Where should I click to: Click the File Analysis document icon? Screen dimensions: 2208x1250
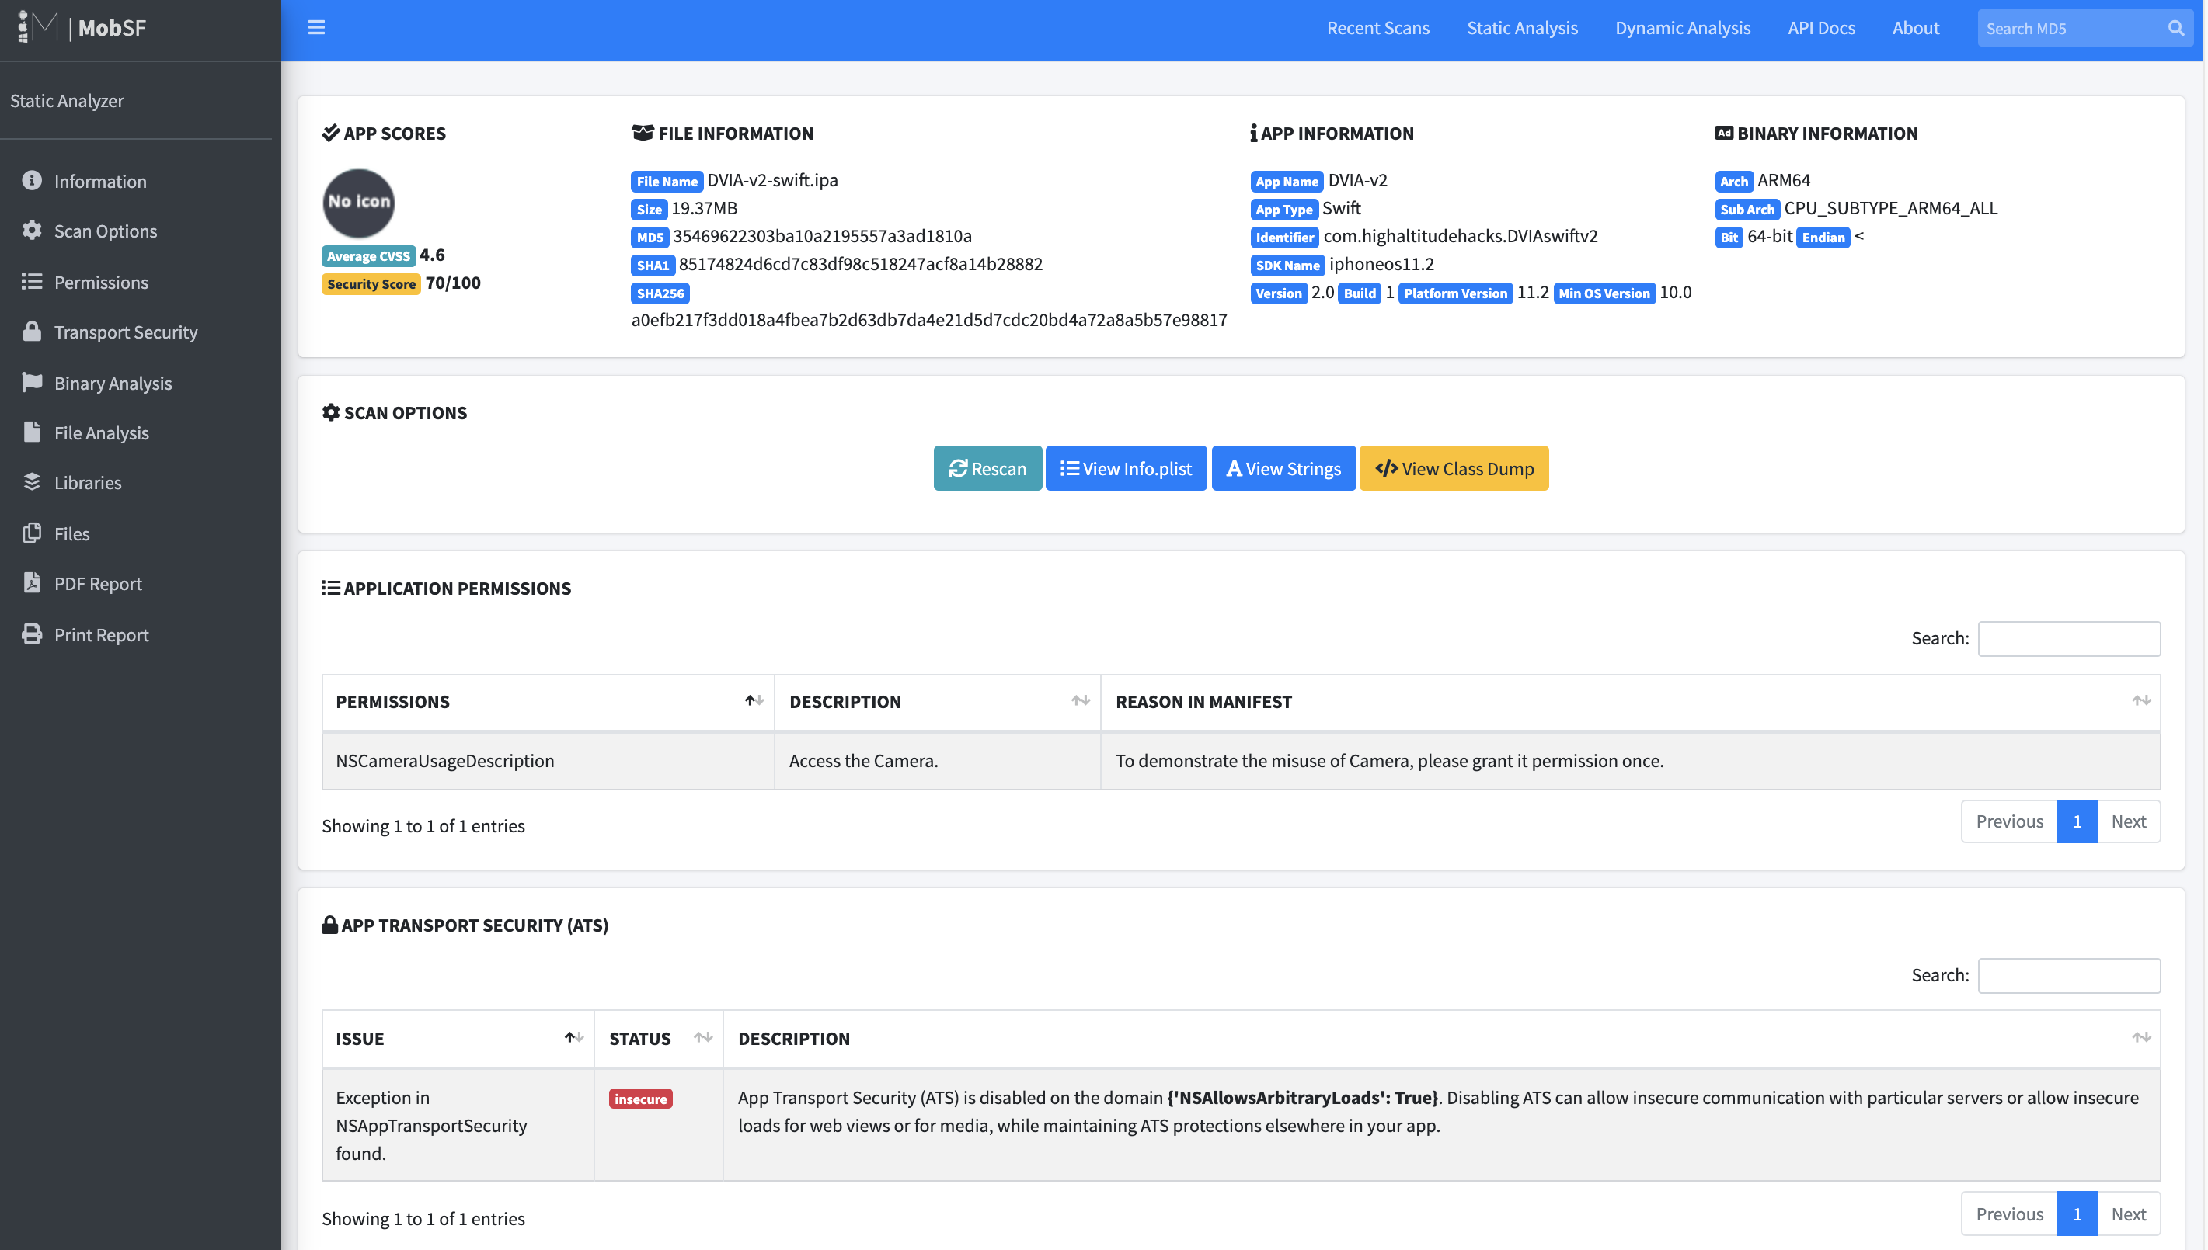tap(32, 432)
